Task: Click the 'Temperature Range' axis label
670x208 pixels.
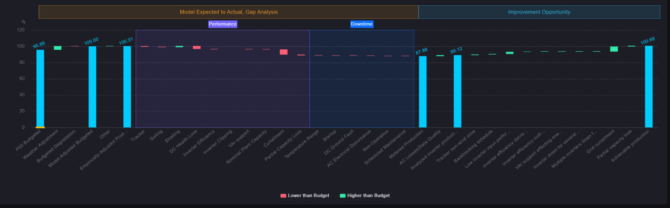Action: pyautogui.click(x=302, y=143)
